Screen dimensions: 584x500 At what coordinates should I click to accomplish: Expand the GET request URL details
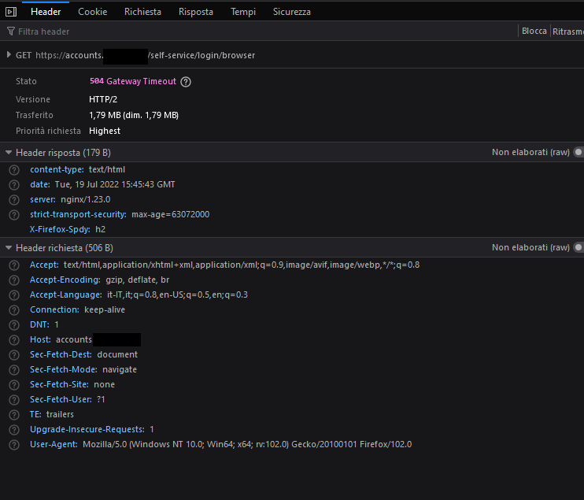[x=9, y=55]
